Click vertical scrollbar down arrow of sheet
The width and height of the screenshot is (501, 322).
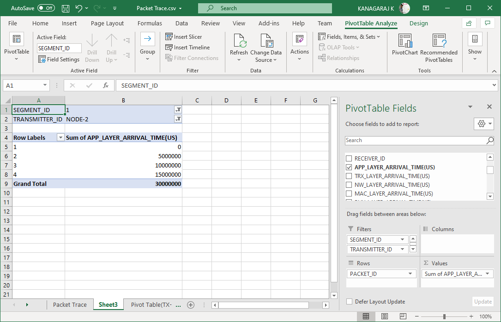[x=334, y=296]
